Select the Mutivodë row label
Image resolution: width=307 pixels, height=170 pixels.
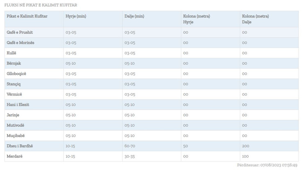point(16,125)
